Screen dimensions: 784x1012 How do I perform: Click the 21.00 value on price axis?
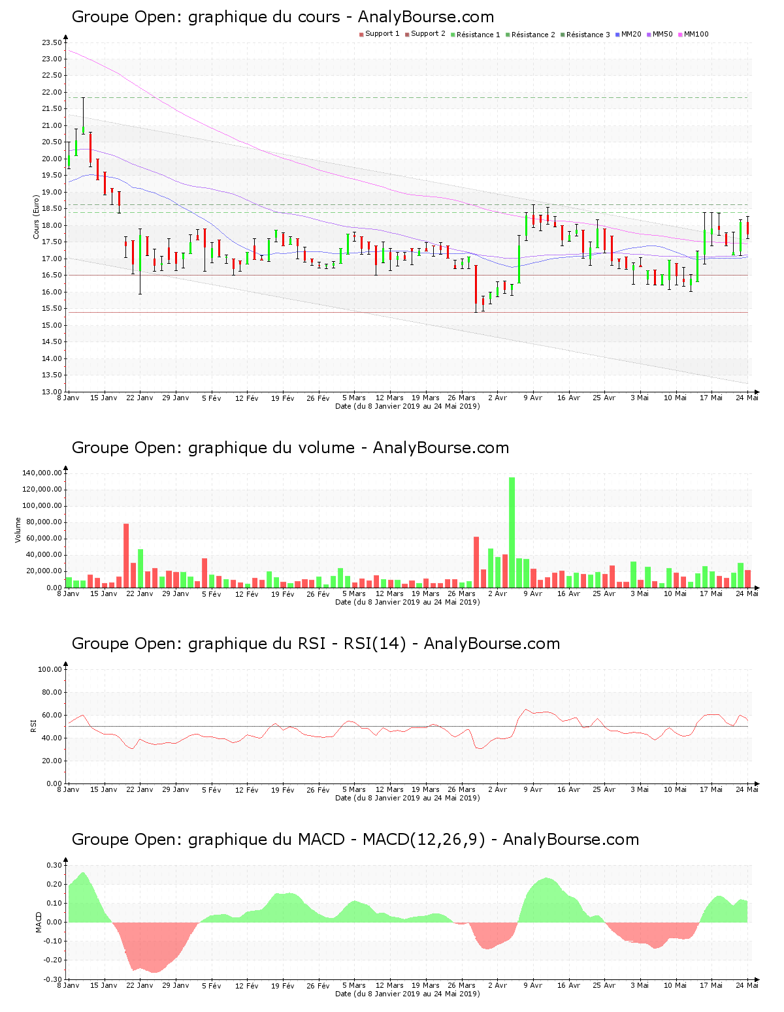click(x=52, y=125)
